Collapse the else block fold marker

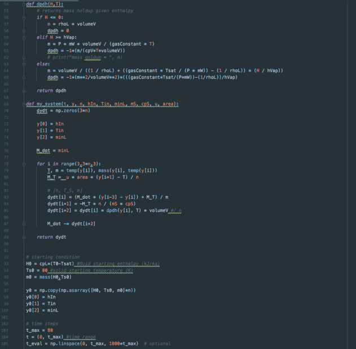pos(24,64)
